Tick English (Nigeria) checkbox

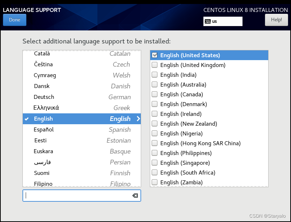point(155,133)
